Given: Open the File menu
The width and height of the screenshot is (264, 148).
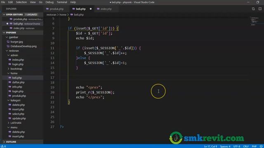Looking at the screenshot, I should [3, 2].
